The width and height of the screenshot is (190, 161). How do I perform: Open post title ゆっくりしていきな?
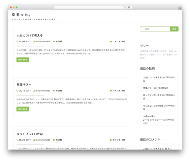(x=30, y=134)
